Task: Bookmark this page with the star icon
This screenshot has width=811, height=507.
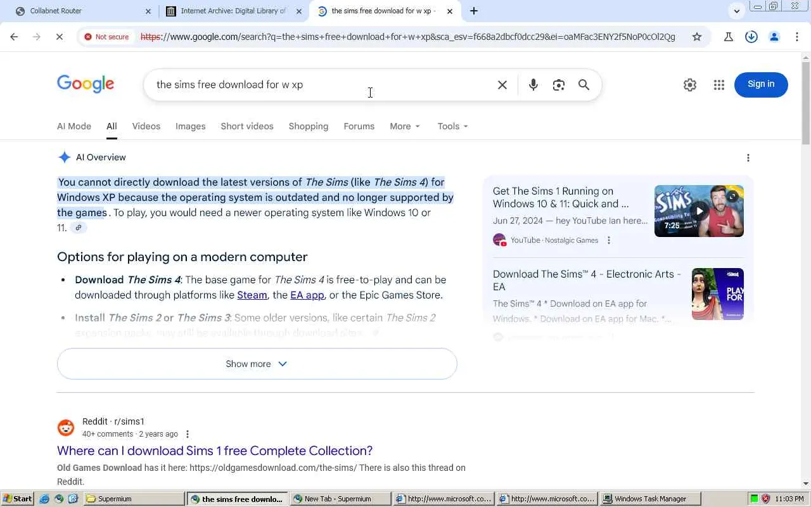Action: pyautogui.click(x=697, y=37)
